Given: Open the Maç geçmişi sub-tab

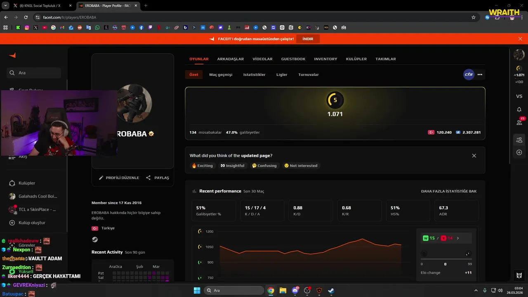Looking at the screenshot, I should pyautogui.click(x=221, y=75).
